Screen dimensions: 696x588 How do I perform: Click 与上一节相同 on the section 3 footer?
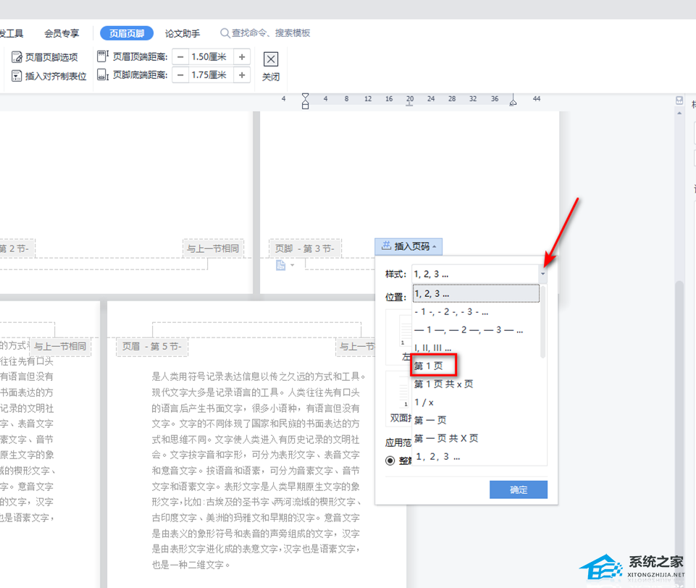coord(213,248)
